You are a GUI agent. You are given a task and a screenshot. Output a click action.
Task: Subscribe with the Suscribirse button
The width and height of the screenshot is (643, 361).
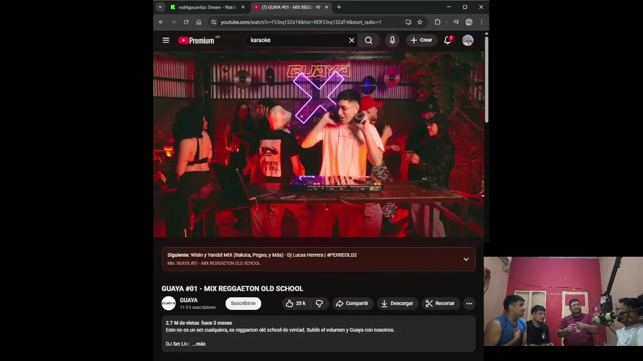tap(243, 303)
